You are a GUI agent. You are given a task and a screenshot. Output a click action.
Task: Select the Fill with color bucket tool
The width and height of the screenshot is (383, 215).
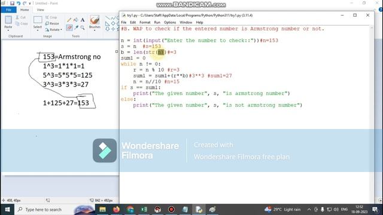click(x=76, y=20)
